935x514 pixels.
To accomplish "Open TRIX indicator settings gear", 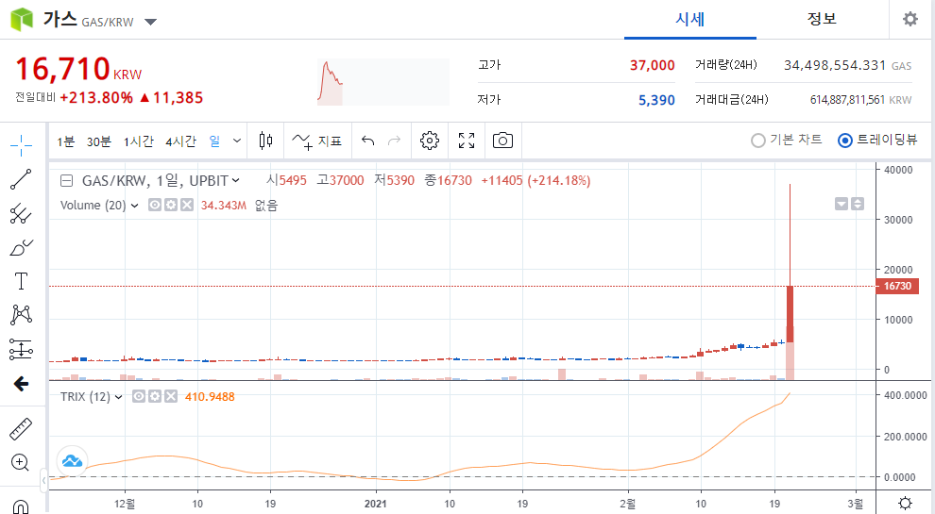I will click(155, 397).
